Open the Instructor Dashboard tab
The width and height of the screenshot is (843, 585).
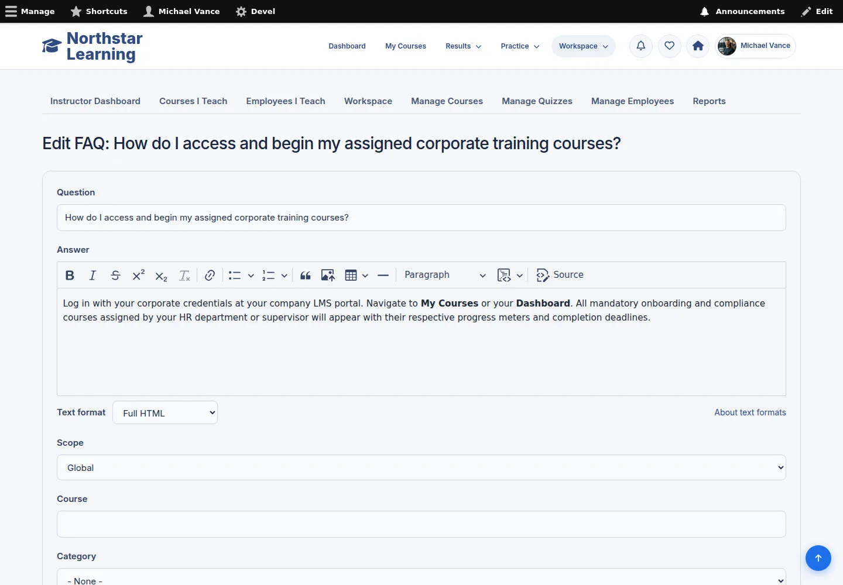(x=95, y=101)
